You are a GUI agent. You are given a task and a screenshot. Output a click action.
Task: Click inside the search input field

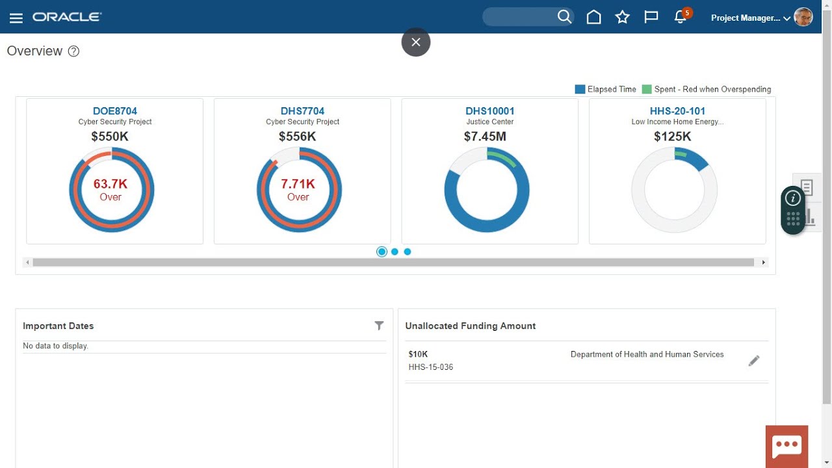pyautogui.click(x=519, y=17)
